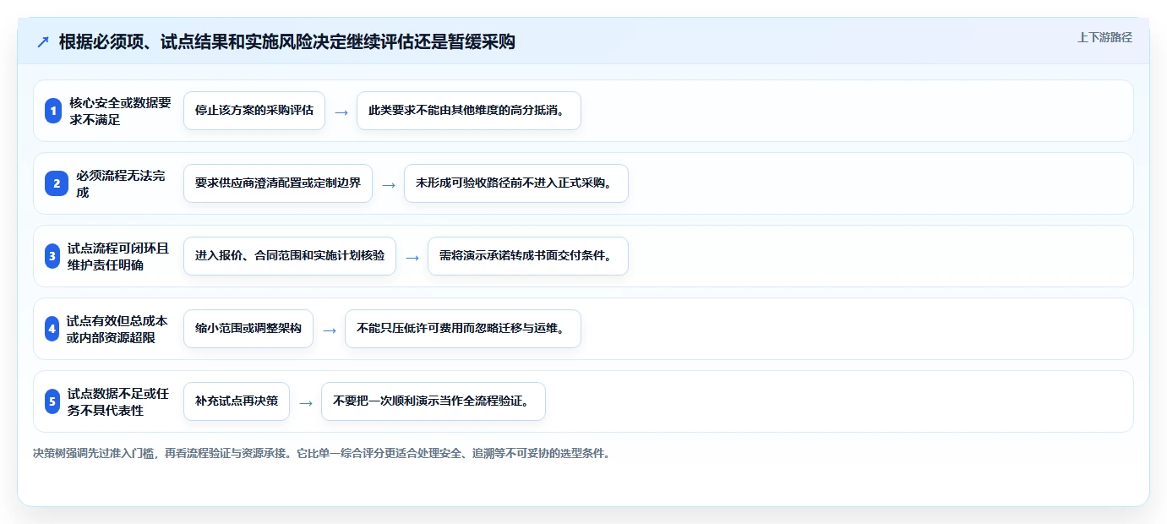
Task: Click the 进入报价、合同范围和实施计划核验 action box
Action: click(x=290, y=256)
